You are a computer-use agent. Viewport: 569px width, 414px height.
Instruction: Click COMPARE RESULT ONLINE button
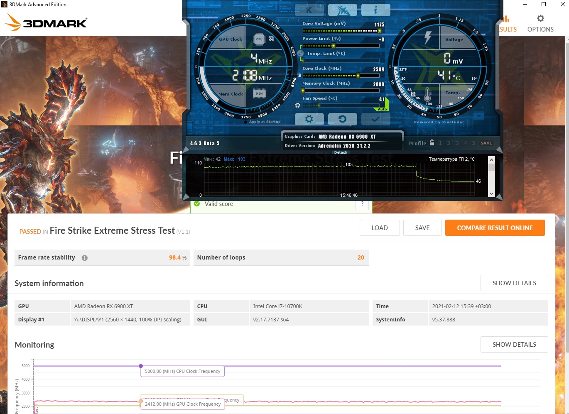[495, 228]
